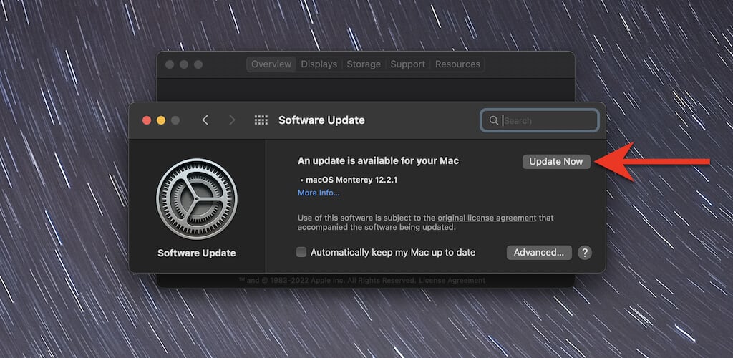
Task: Click the Search field in Software Update
Action: (x=540, y=120)
